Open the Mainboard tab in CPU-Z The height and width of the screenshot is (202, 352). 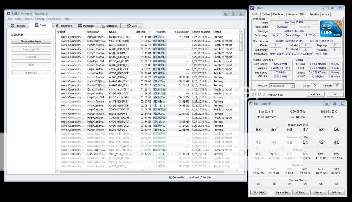pyautogui.click(x=279, y=14)
